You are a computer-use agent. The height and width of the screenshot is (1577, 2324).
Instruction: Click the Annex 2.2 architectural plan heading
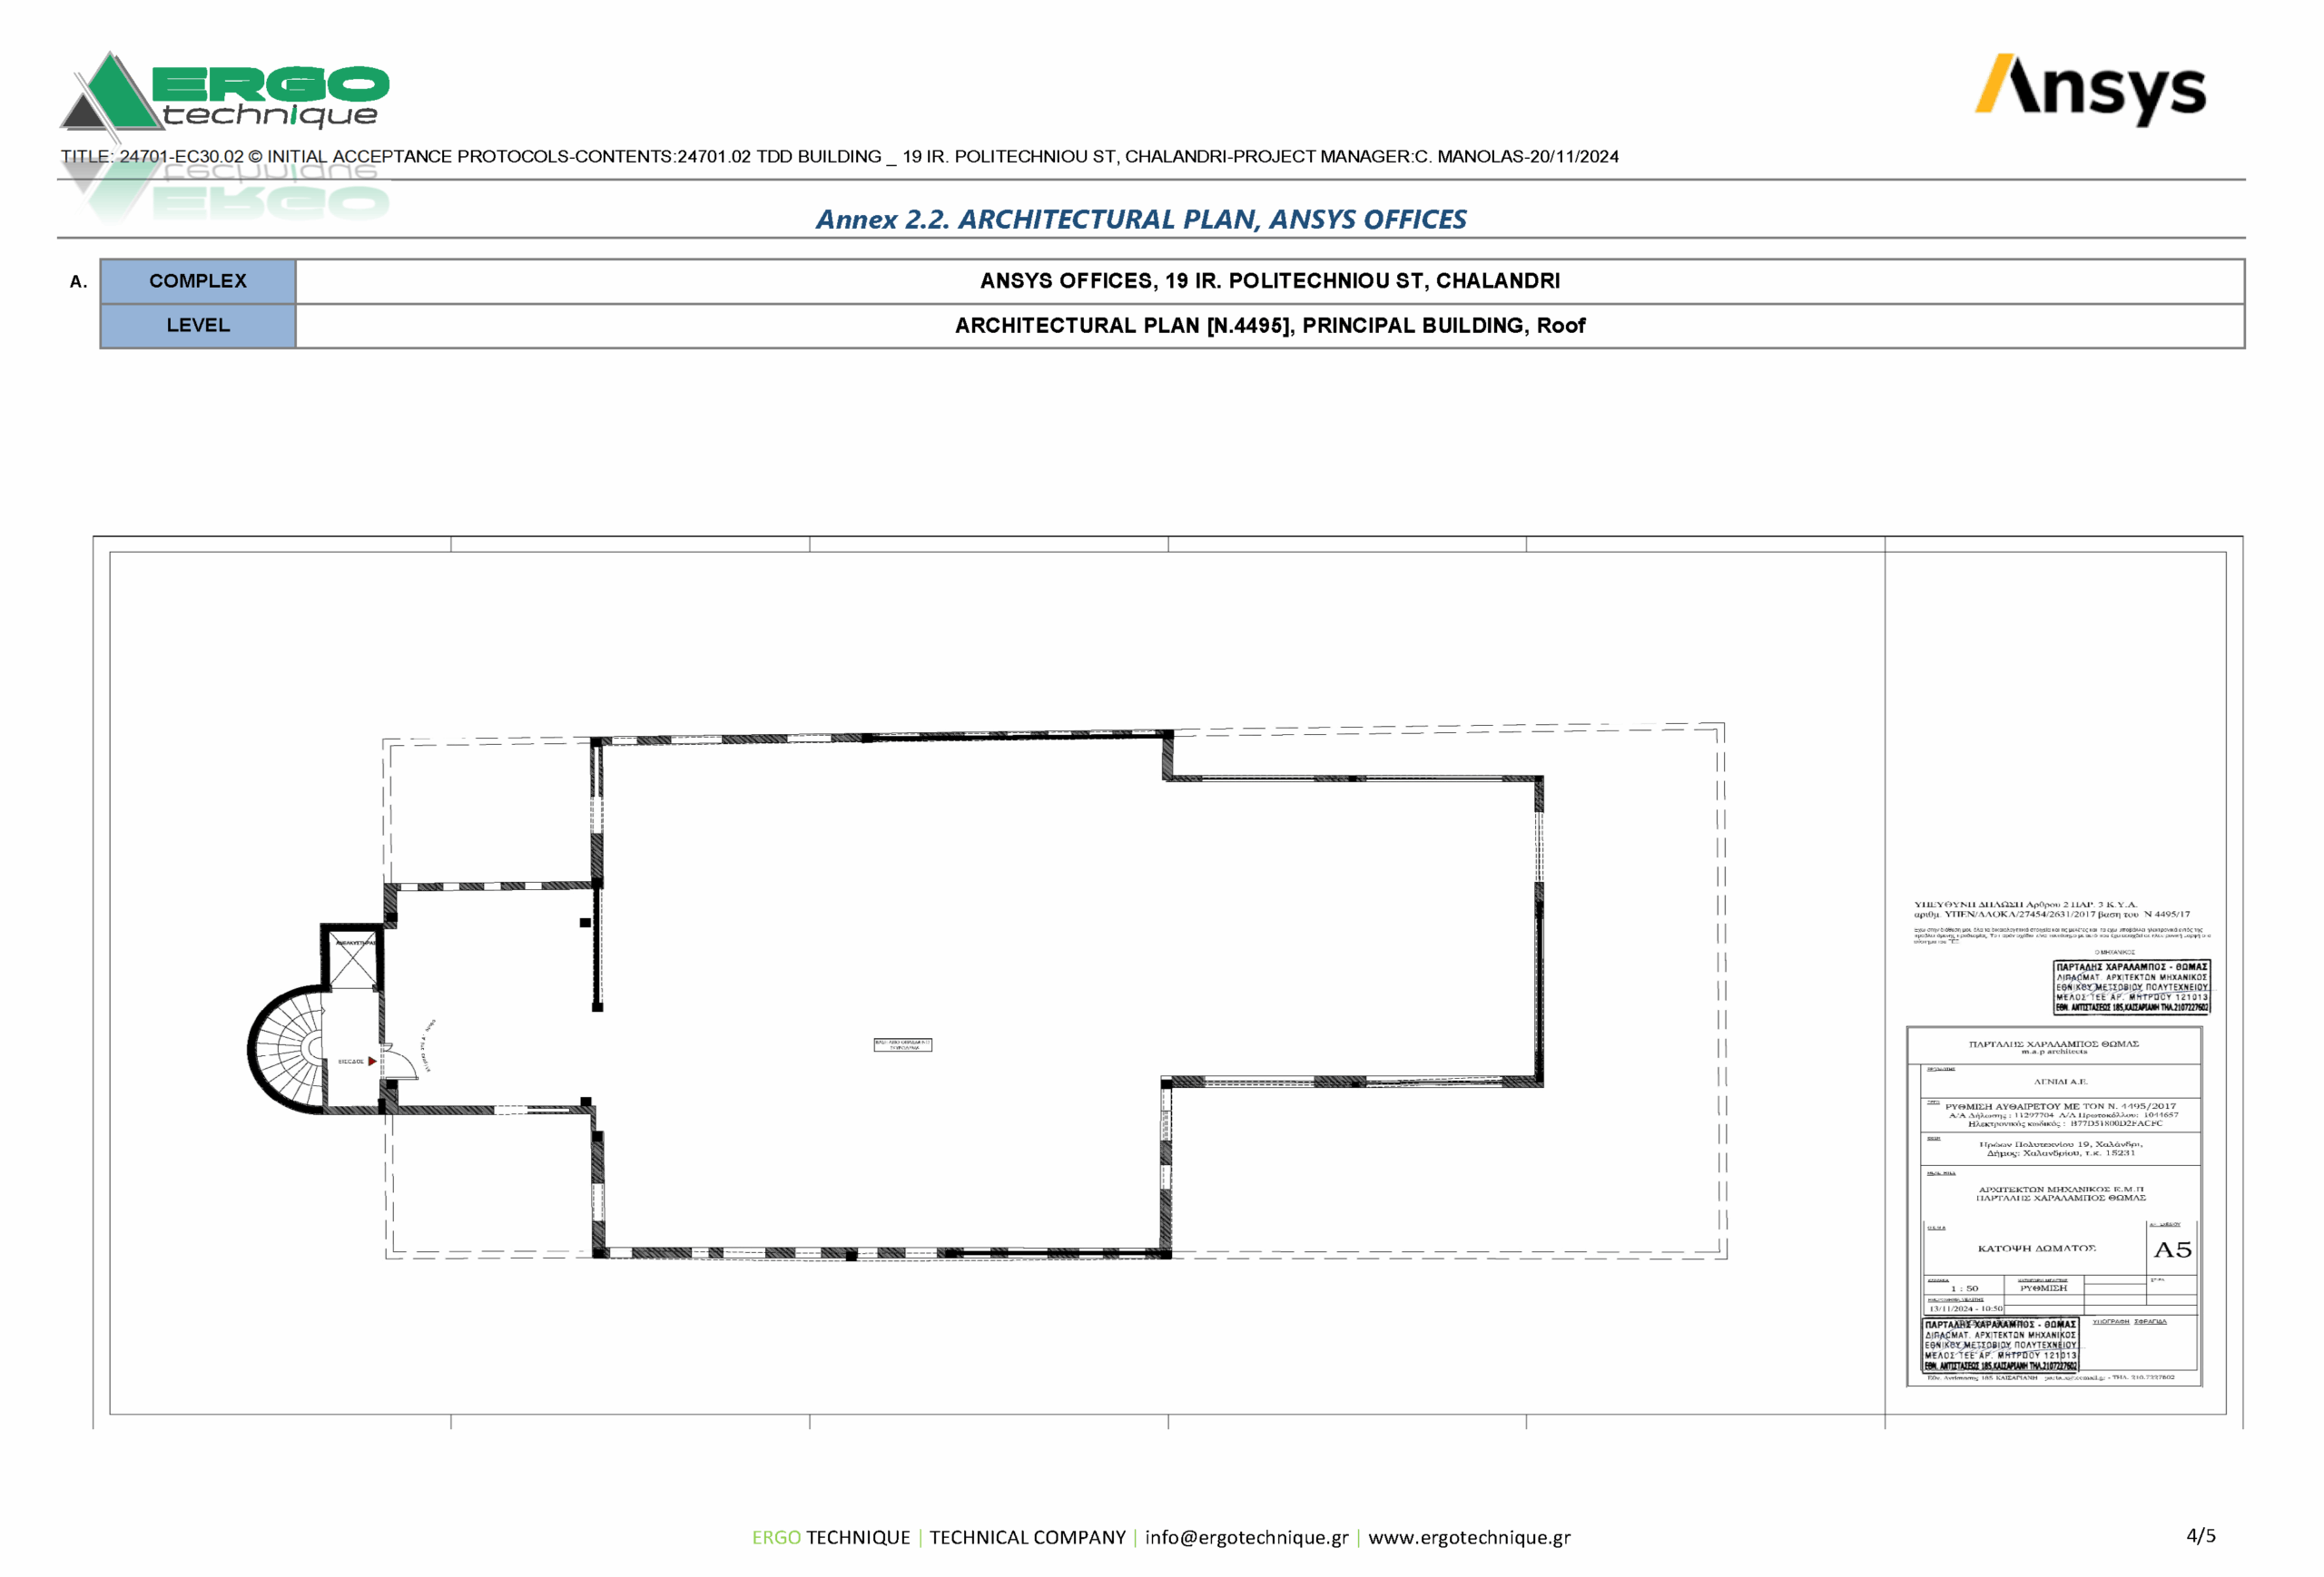[x=1141, y=219]
